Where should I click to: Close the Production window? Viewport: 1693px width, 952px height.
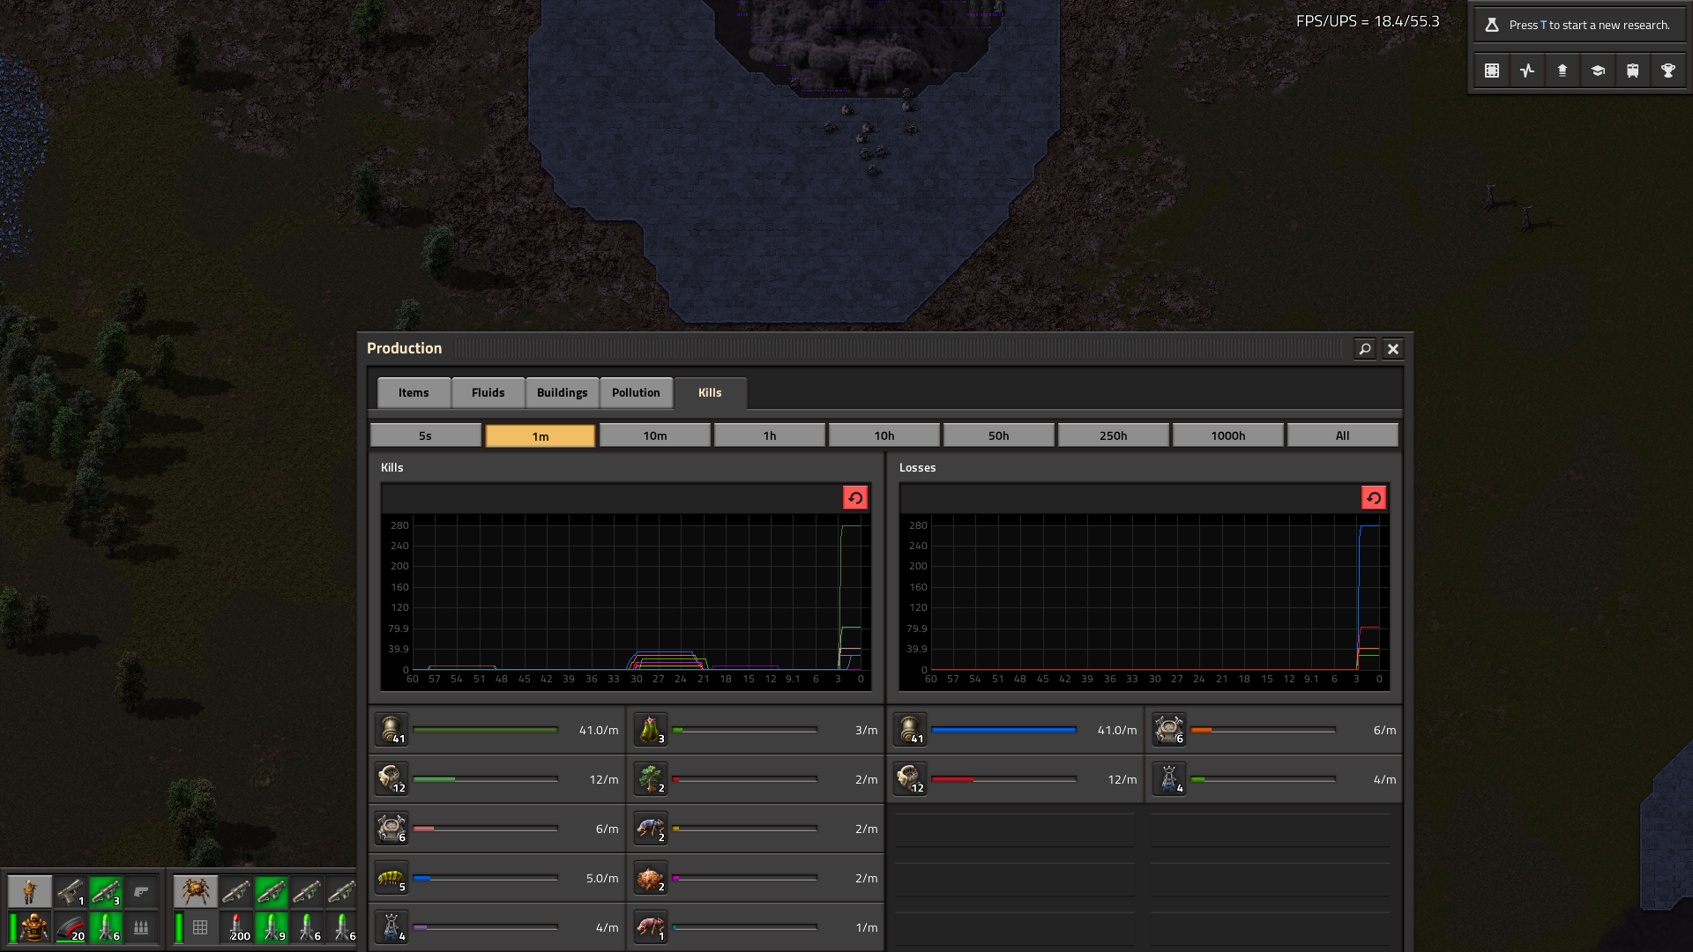tap(1393, 349)
